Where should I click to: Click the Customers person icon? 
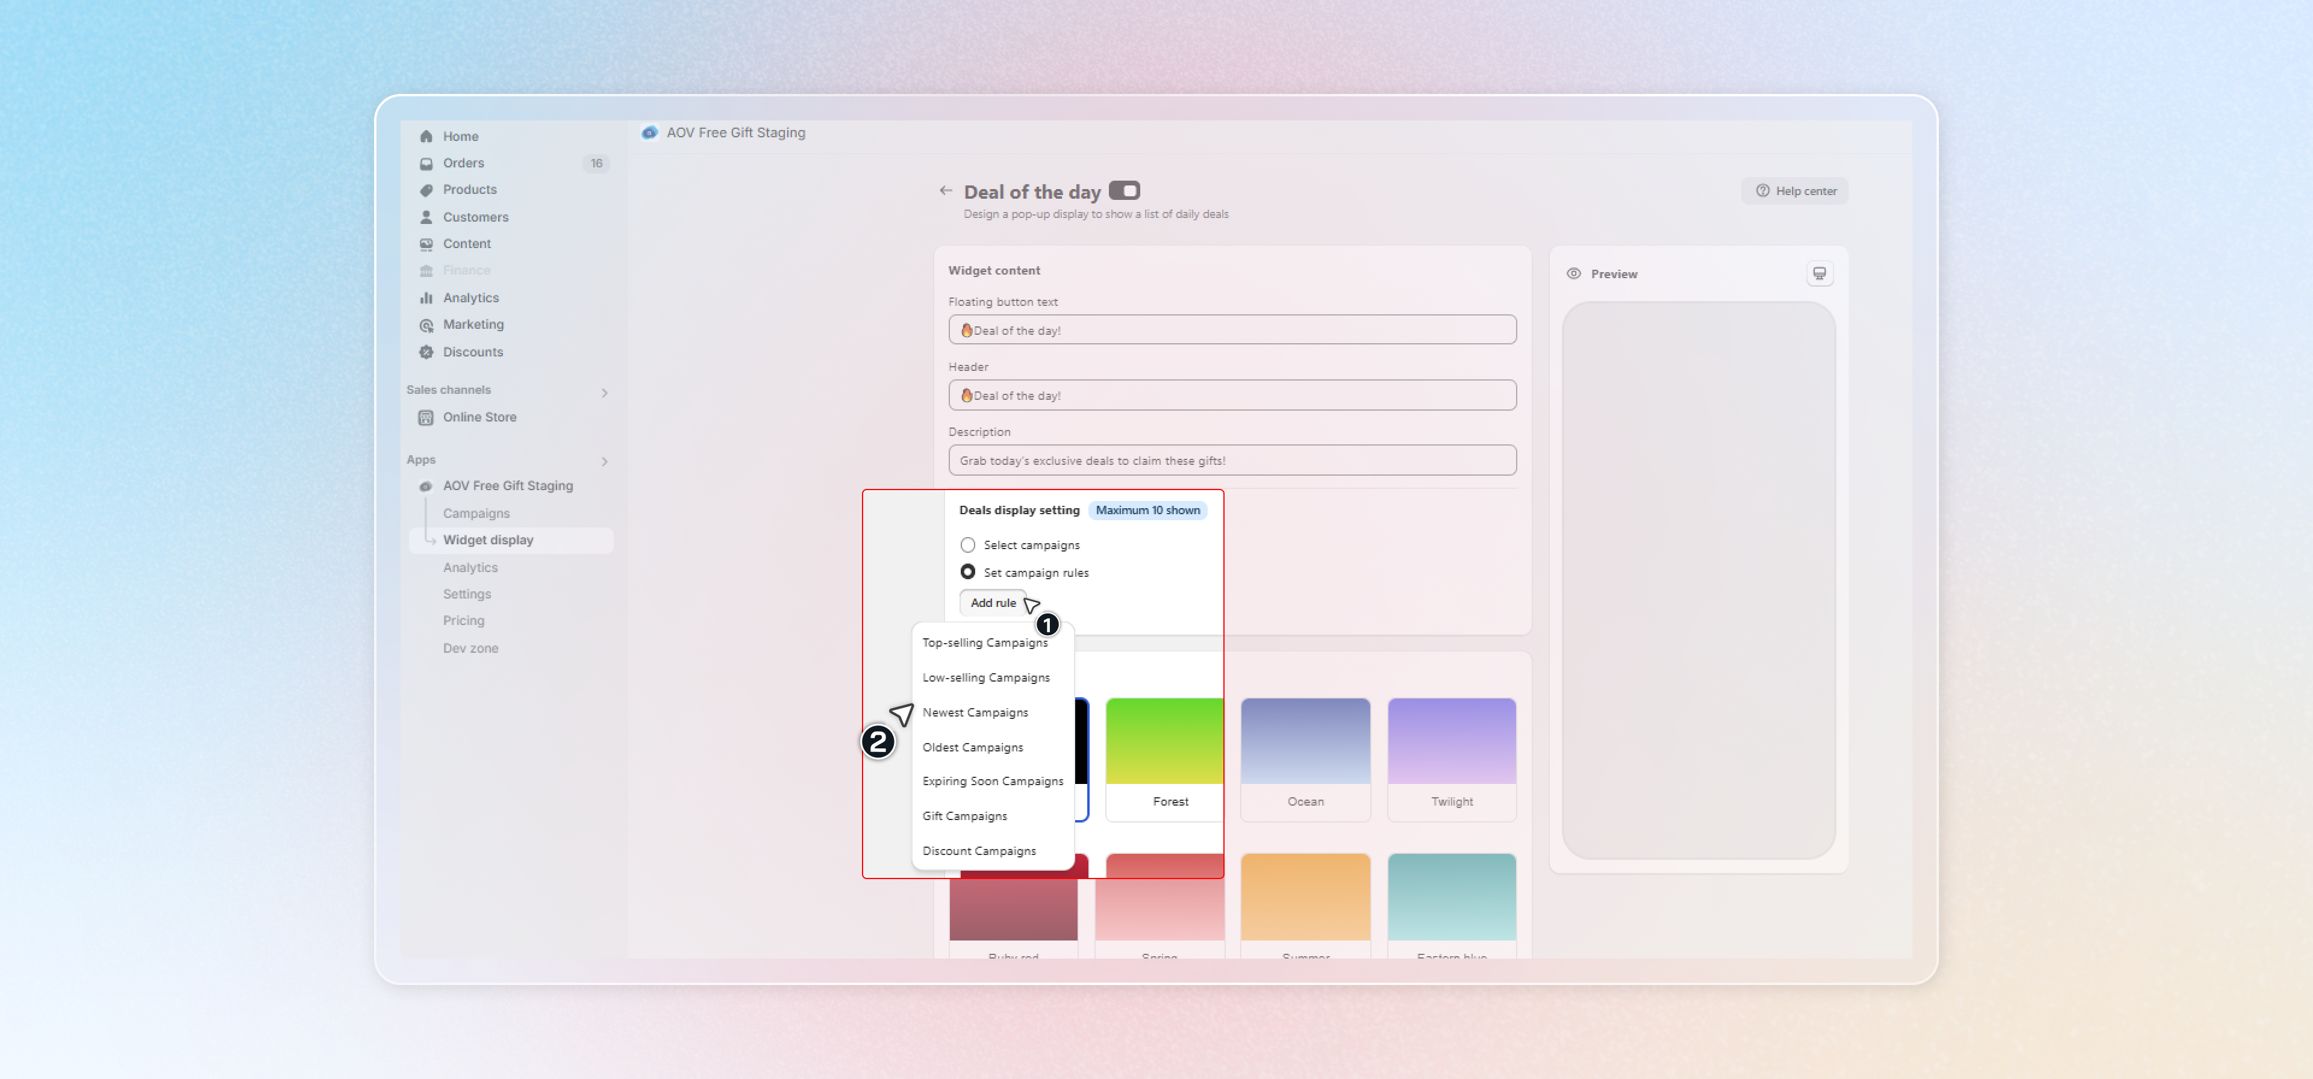pyautogui.click(x=426, y=217)
